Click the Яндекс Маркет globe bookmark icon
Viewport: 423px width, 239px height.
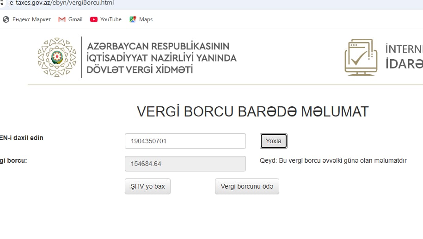tap(6, 19)
